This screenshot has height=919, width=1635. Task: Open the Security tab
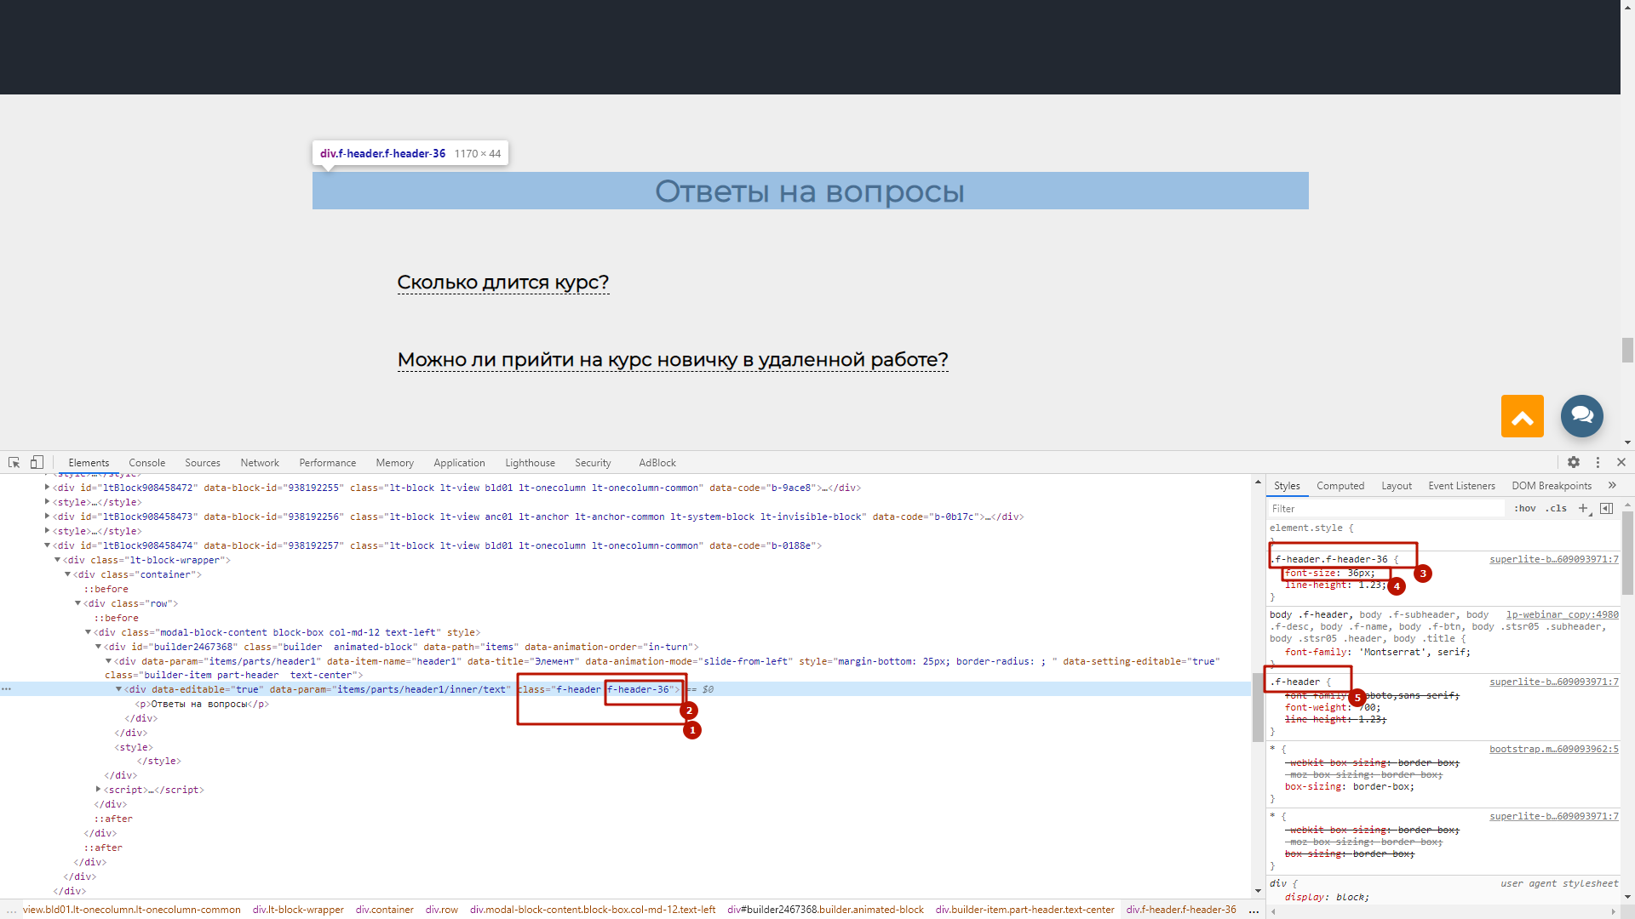593,463
